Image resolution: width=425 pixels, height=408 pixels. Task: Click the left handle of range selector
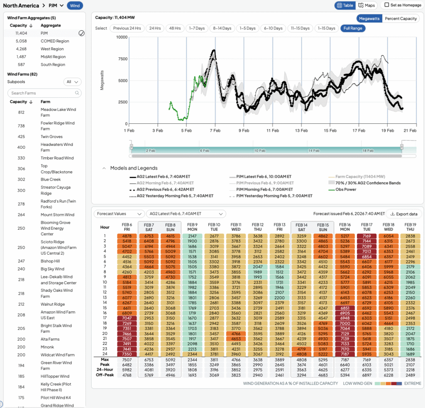pyautogui.click(x=131, y=147)
